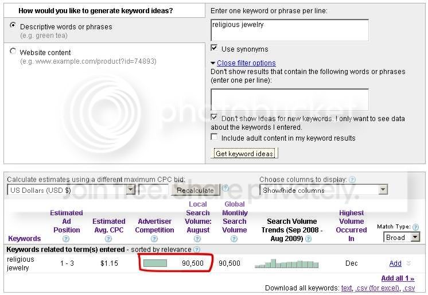428x295 pixels.
Task: Click the keyword entry text box
Action: click(x=290, y=30)
